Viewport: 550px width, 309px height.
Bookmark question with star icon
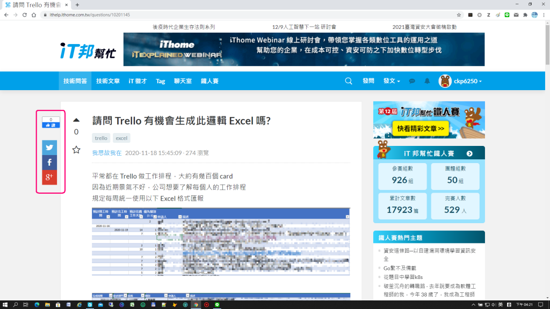pyautogui.click(x=76, y=150)
